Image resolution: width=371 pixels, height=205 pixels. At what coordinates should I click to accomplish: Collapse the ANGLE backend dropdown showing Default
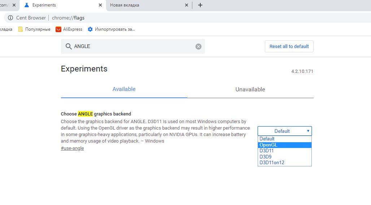pos(284,131)
